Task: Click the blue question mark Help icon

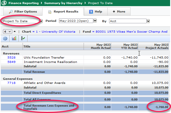Action: pyautogui.click(x=91, y=12)
